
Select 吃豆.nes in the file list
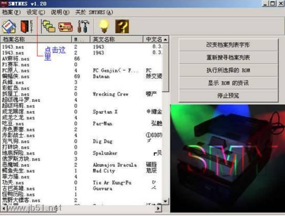tap(13, 124)
